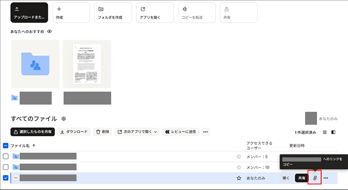Image resolution: width=348 pixels, height=190 pixels.
Task: Click the 削除 delete button
Action: click(102, 132)
